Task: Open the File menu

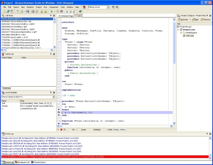Action: tap(5, 7)
